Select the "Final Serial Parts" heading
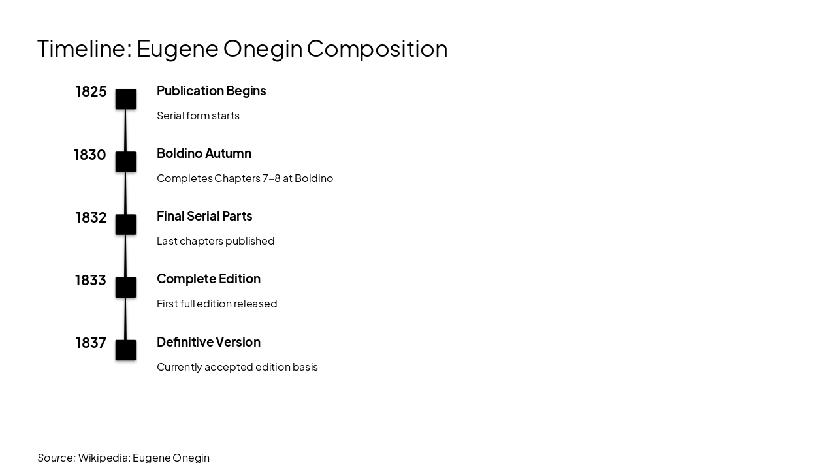 [204, 216]
